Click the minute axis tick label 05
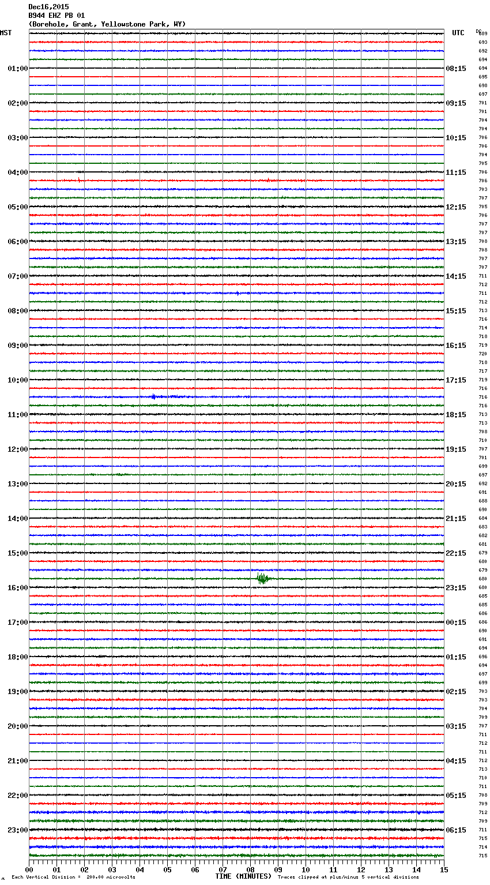Viewport: 490px width, 885px height. 167,869
